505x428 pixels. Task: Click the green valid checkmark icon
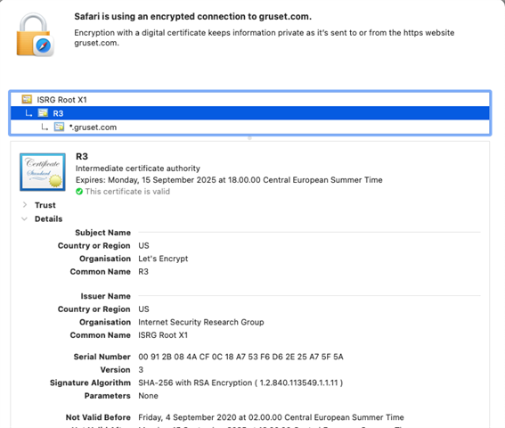pos(79,192)
